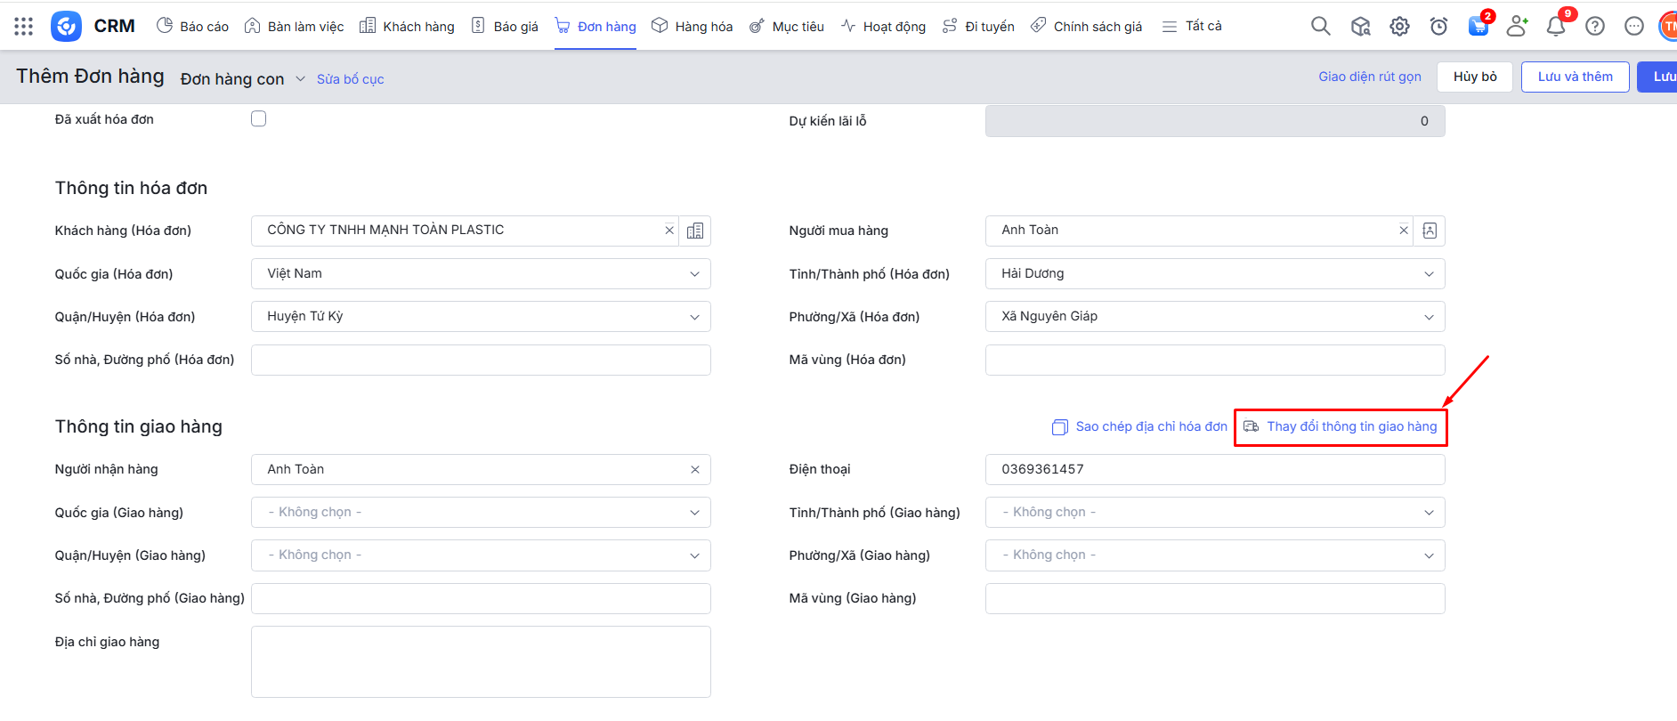The image size is (1677, 721).
Task: Open the alarm clock reminders icon
Action: (1438, 27)
